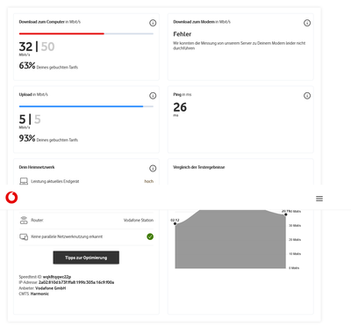Click the Vodafone logo in the header
351x327 pixels.
11,198
